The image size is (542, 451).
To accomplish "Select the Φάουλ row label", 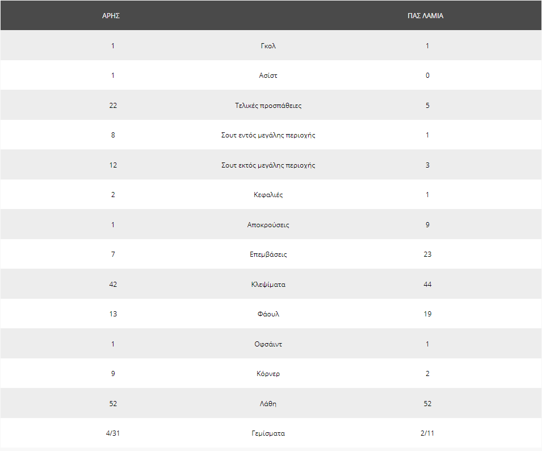I will coord(268,314).
